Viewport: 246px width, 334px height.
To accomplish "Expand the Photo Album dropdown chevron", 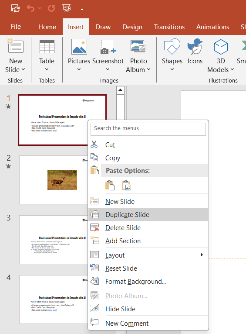I will [x=149, y=69].
